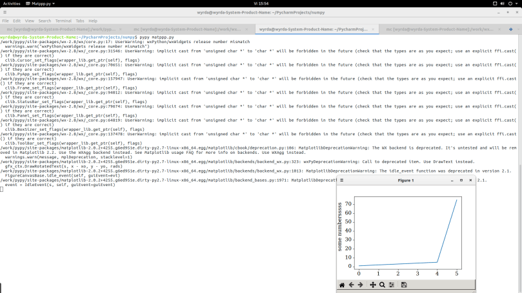This screenshot has width=522, height=293.
Task: Click the 'clib.ToolBar_set_flags' terminal line
Action: click(74, 143)
